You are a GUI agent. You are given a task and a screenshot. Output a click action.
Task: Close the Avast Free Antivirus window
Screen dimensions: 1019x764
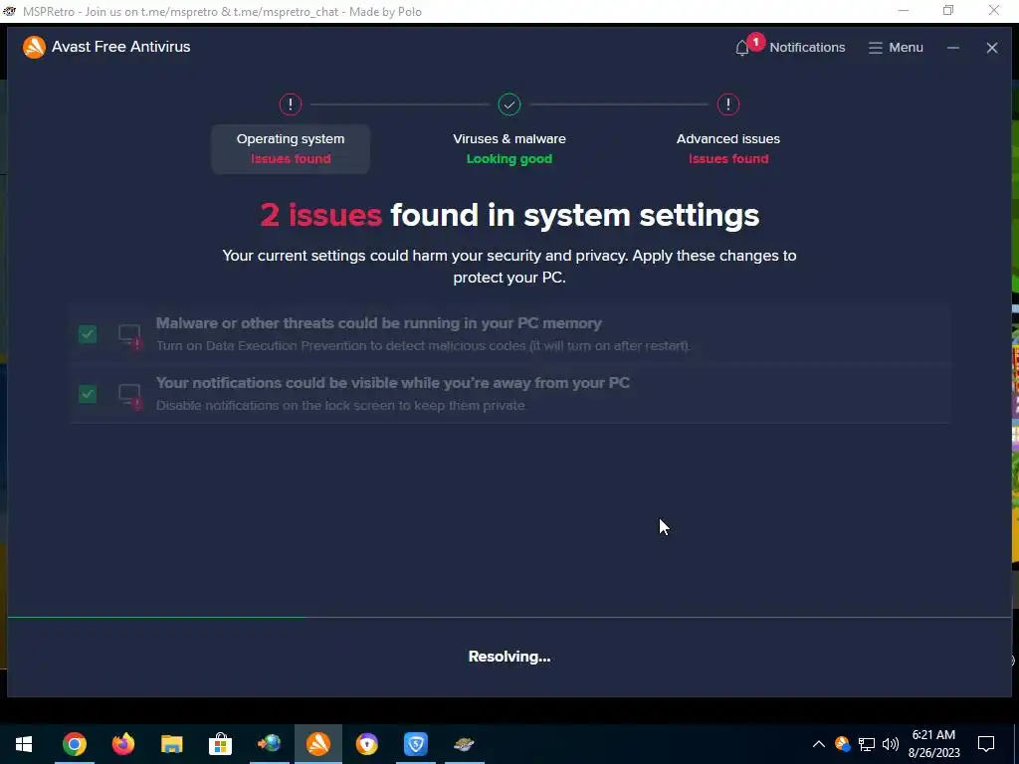point(992,48)
